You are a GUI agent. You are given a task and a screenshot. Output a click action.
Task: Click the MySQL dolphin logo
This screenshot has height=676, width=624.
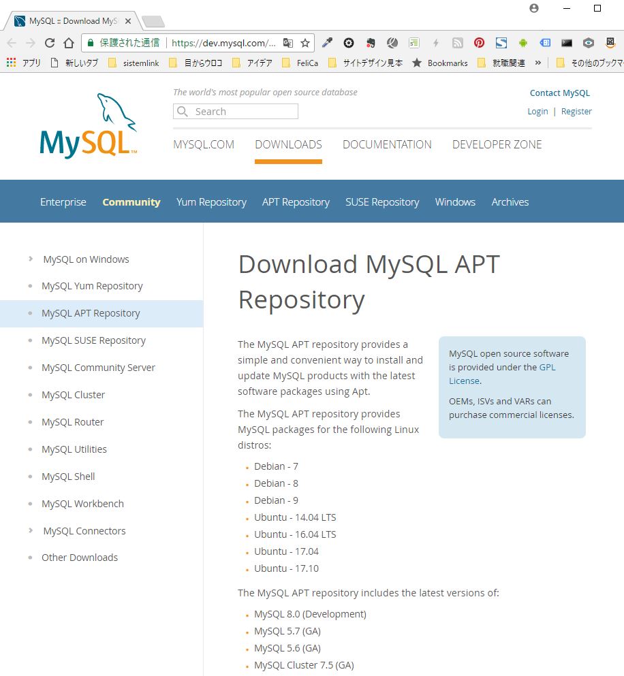[x=89, y=125]
